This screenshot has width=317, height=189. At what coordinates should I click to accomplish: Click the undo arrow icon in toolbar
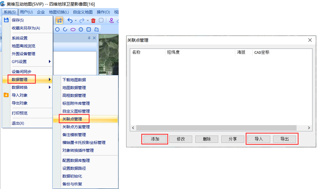tap(70, 20)
